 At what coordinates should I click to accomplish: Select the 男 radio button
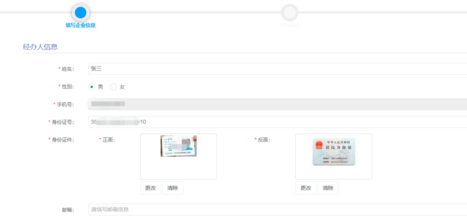tap(92, 87)
